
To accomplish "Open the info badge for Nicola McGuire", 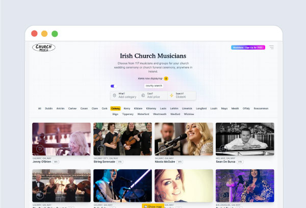I will tap(180, 162).
